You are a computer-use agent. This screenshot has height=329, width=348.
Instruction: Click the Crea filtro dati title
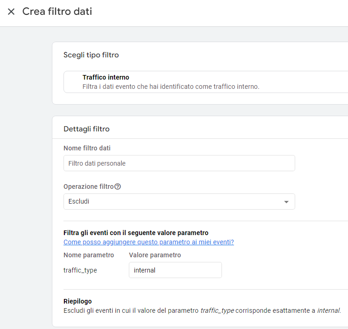click(x=57, y=12)
